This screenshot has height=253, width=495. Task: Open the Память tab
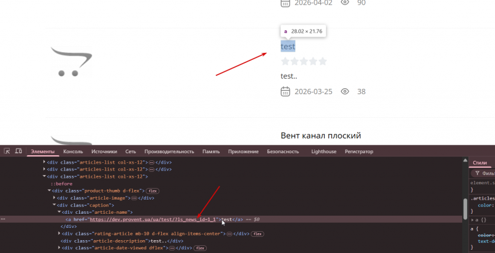(211, 151)
